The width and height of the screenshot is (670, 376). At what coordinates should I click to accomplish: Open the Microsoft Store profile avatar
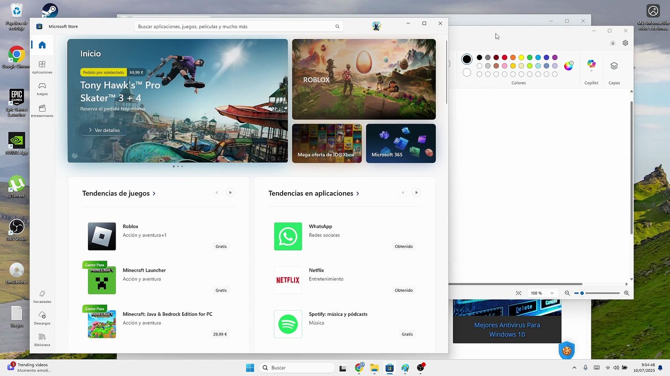click(376, 26)
